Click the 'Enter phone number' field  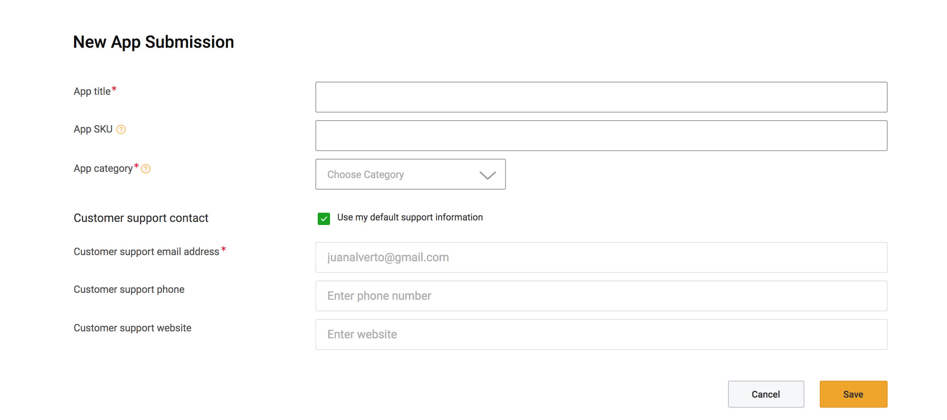tap(602, 296)
